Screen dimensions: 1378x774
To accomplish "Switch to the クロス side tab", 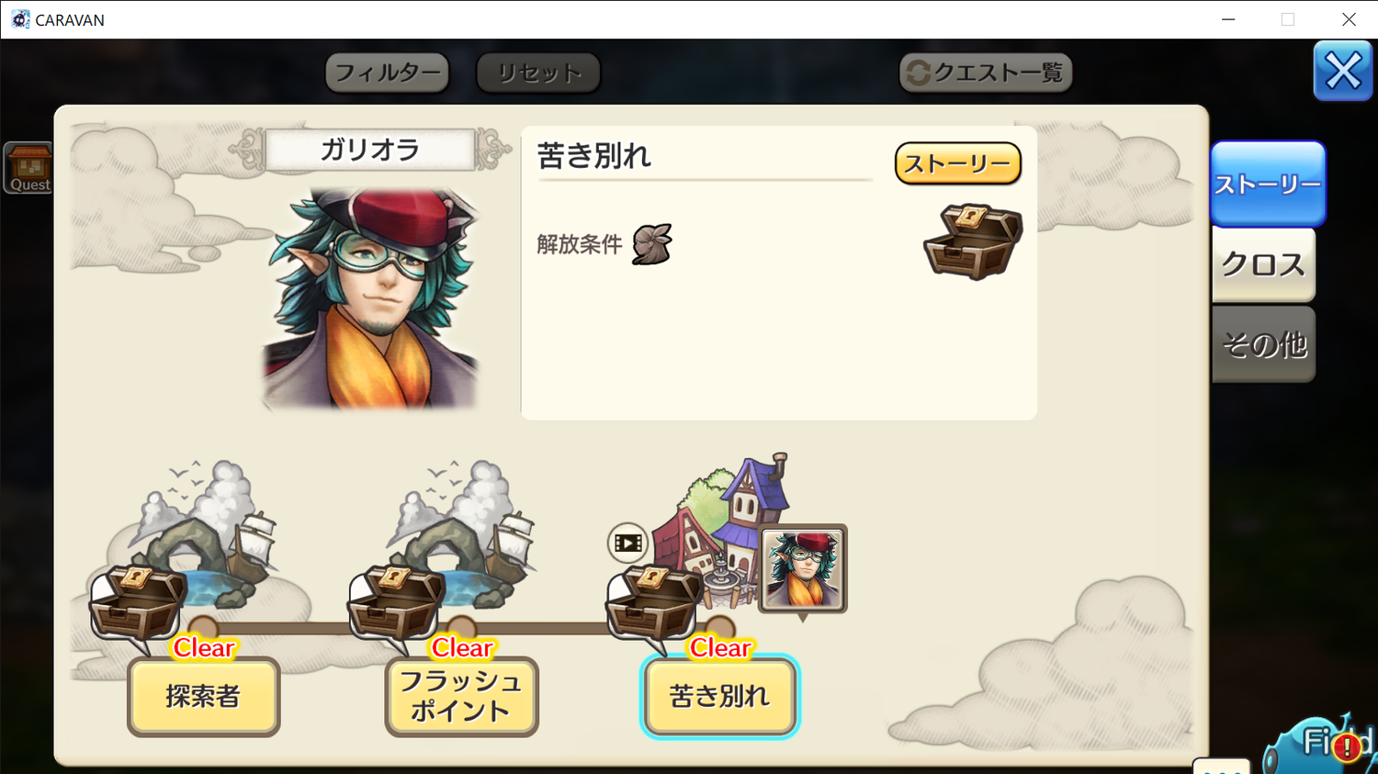I will tap(1263, 264).
